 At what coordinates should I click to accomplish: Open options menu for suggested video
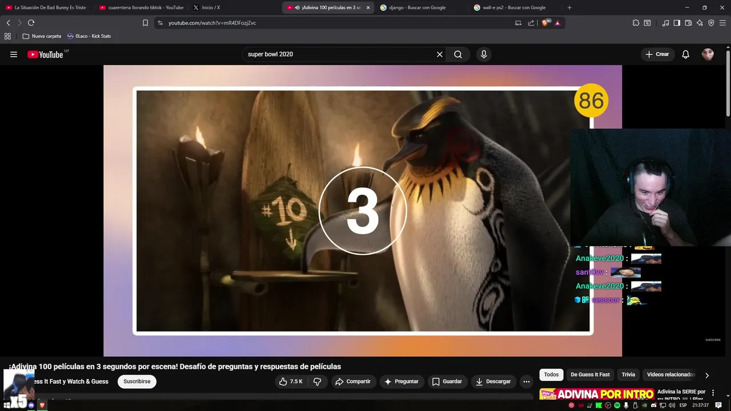click(x=713, y=393)
